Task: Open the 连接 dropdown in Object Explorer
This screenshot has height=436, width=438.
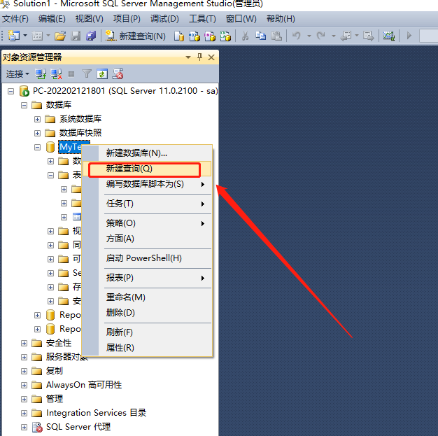Action: (17, 74)
